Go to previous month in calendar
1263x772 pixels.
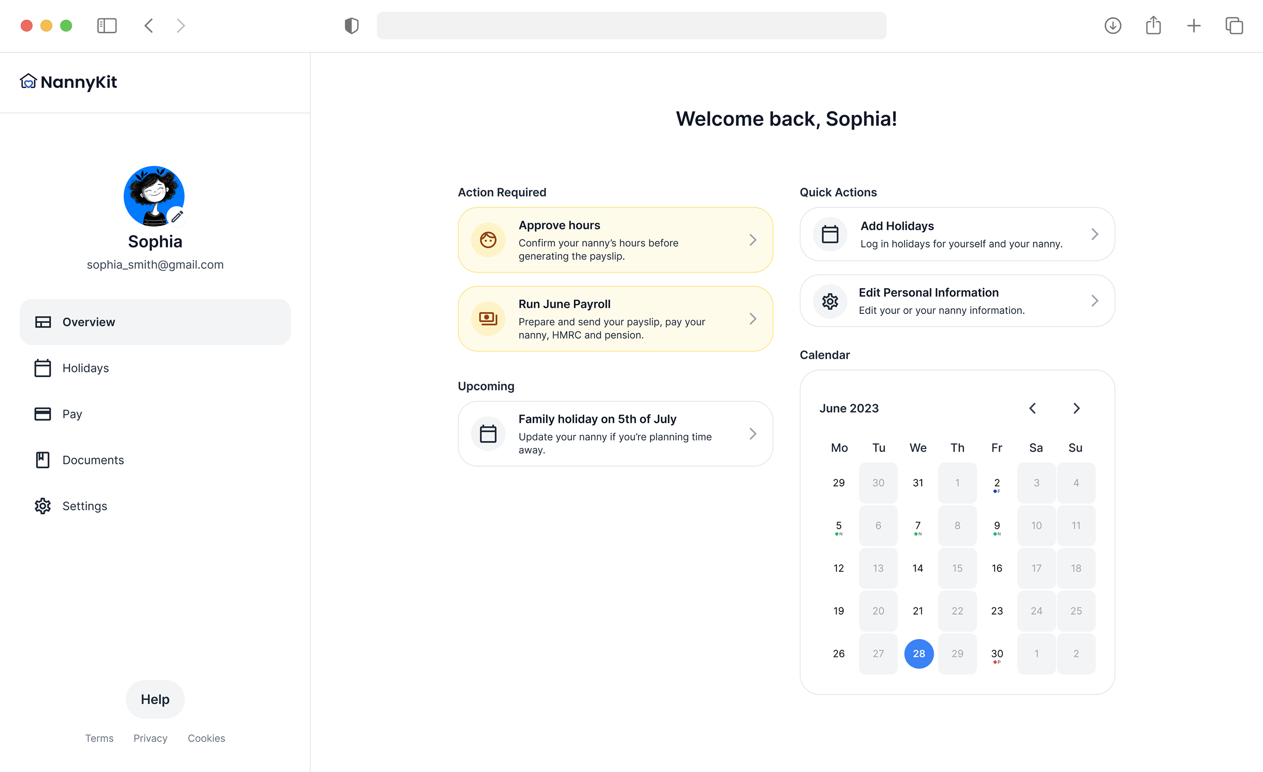(1032, 408)
